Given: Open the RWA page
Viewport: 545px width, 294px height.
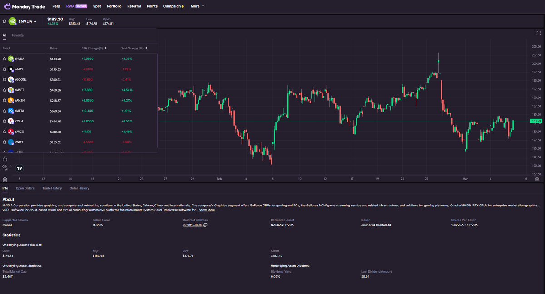Looking at the screenshot, I should coord(70,6).
